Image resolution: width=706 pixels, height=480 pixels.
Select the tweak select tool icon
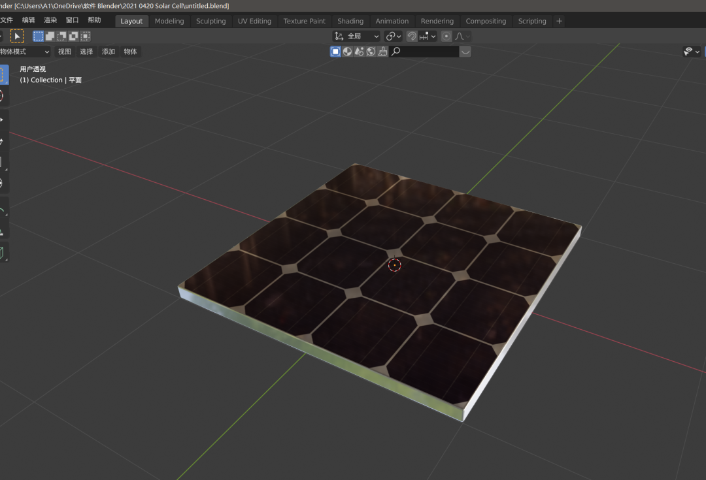(17, 36)
